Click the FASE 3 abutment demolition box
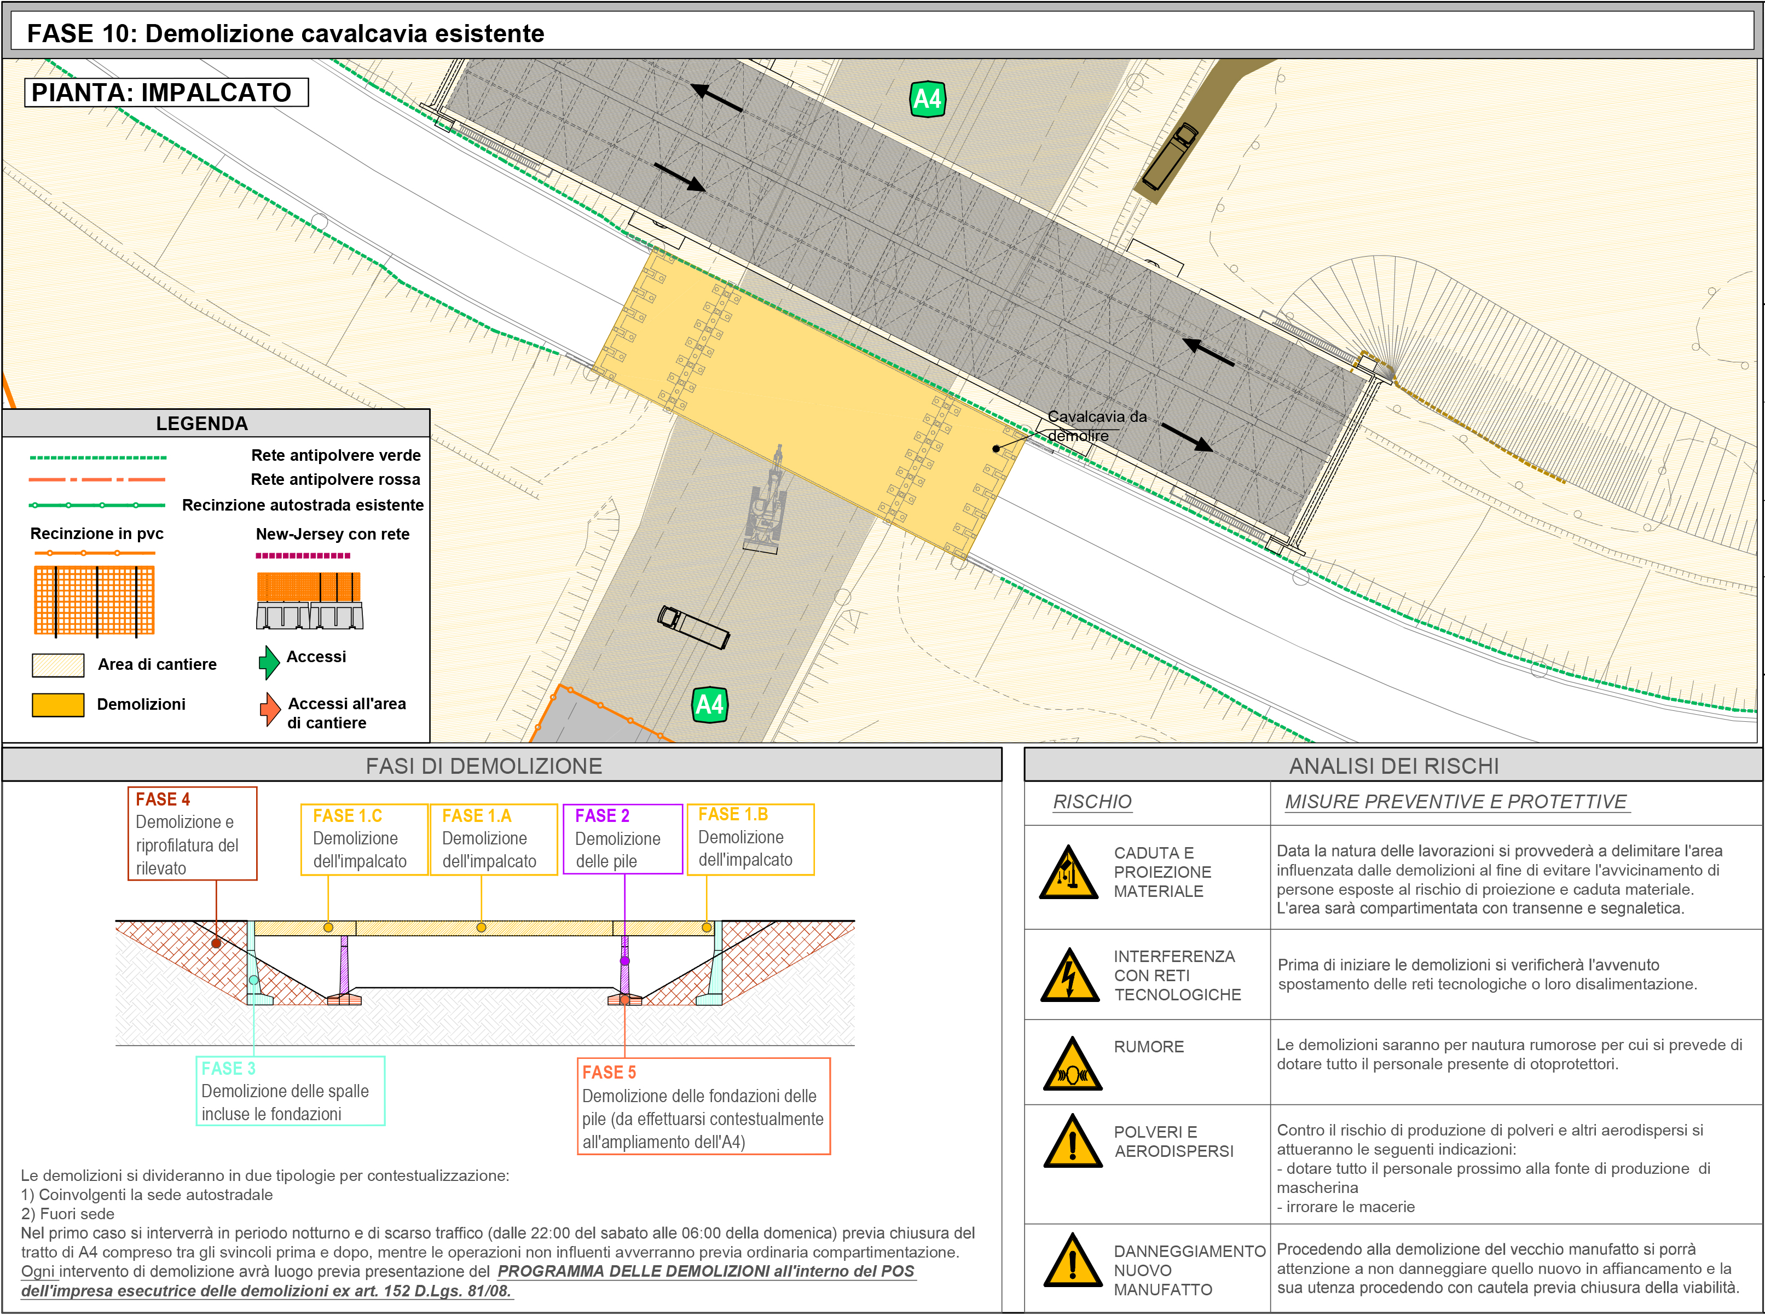Image resolution: width=1765 pixels, height=1315 pixels. (x=290, y=1091)
